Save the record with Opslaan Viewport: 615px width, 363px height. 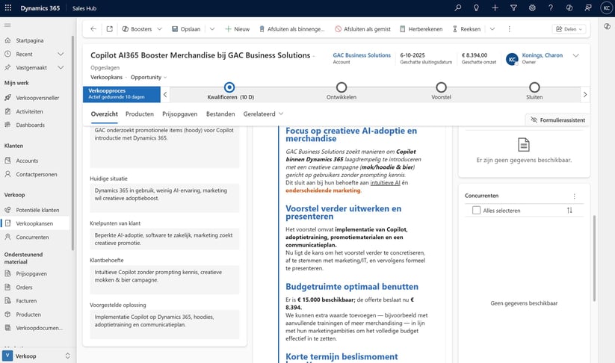pyautogui.click(x=186, y=29)
